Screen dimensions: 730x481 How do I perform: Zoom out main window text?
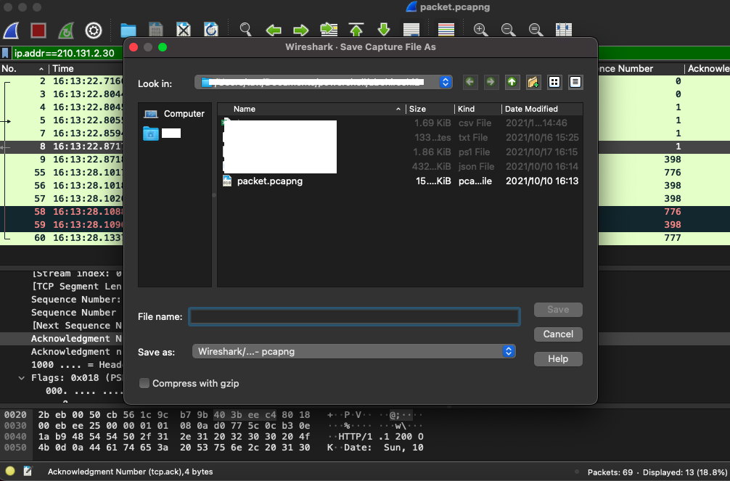click(x=508, y=30)
